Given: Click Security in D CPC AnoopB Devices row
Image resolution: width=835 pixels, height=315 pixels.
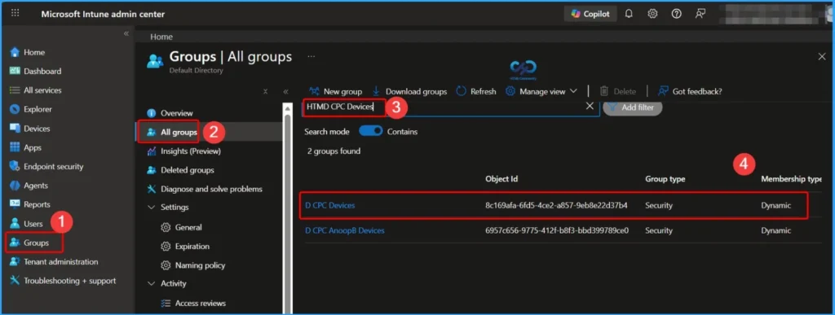Looking at the screenshot, I should pyautogui.click(x=659, y=230).
